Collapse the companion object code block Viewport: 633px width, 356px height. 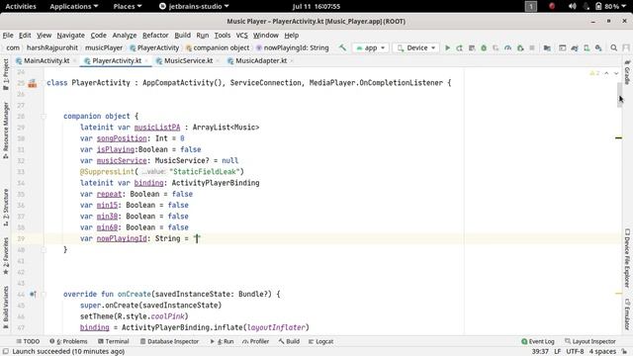[x=44, y=117]
